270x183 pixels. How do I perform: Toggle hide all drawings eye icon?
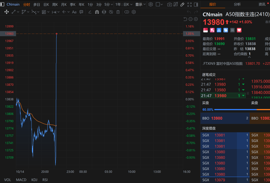[x=111, y=12]
